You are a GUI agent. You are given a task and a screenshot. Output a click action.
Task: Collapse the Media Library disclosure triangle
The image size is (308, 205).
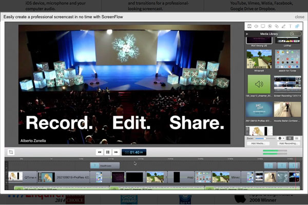pos(247,34)
